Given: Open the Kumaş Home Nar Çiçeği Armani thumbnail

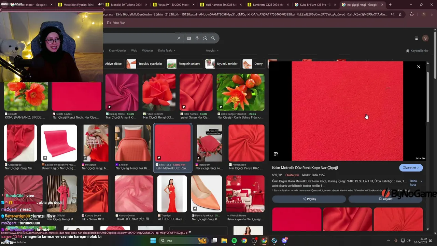Looking at the screenshot, I should pos(122,92).
